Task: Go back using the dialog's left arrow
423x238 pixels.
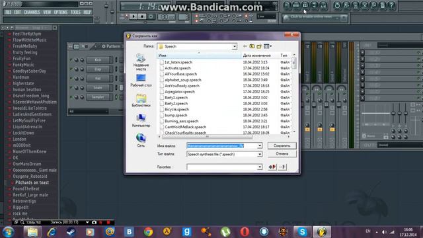Action: [x=245, y=46]
